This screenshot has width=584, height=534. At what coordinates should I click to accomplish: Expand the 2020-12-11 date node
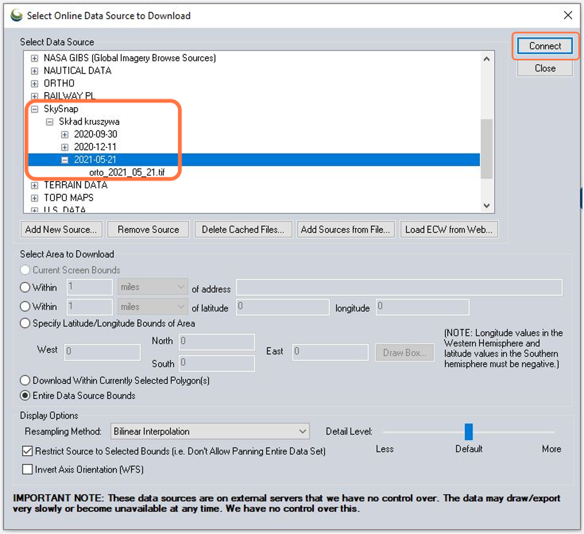click(65, 147)
